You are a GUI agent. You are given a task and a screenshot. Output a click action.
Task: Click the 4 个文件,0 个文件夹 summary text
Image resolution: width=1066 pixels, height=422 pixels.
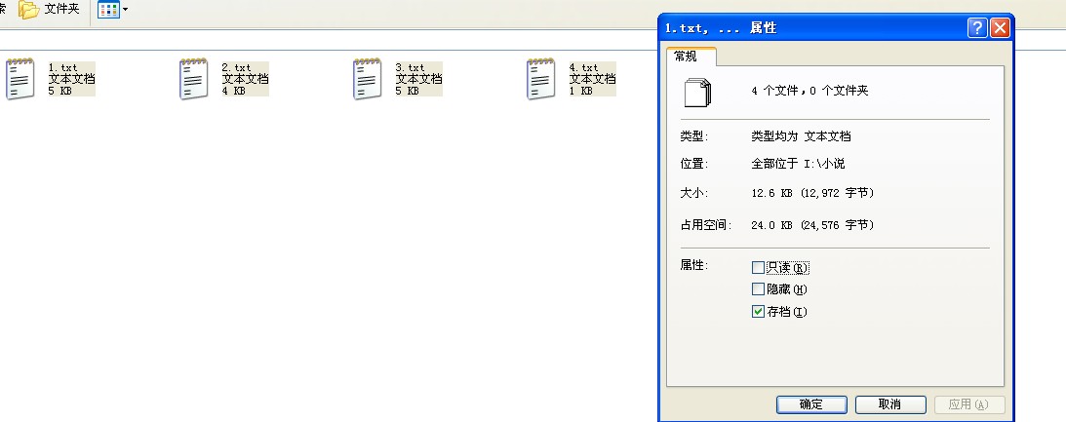pos(809,91)
